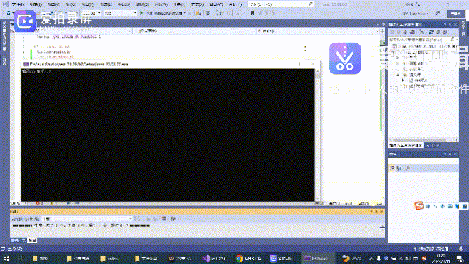Toggle the Sogou input method Chinese mode indicator
This screenshot has height=264, width=469.
428,206
